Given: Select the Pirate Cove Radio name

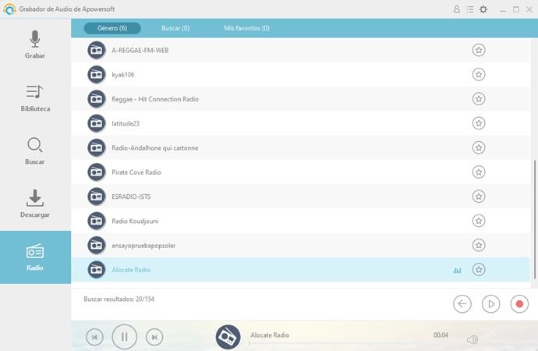Looking at the screenshot, I should click(x=136, y=172).
